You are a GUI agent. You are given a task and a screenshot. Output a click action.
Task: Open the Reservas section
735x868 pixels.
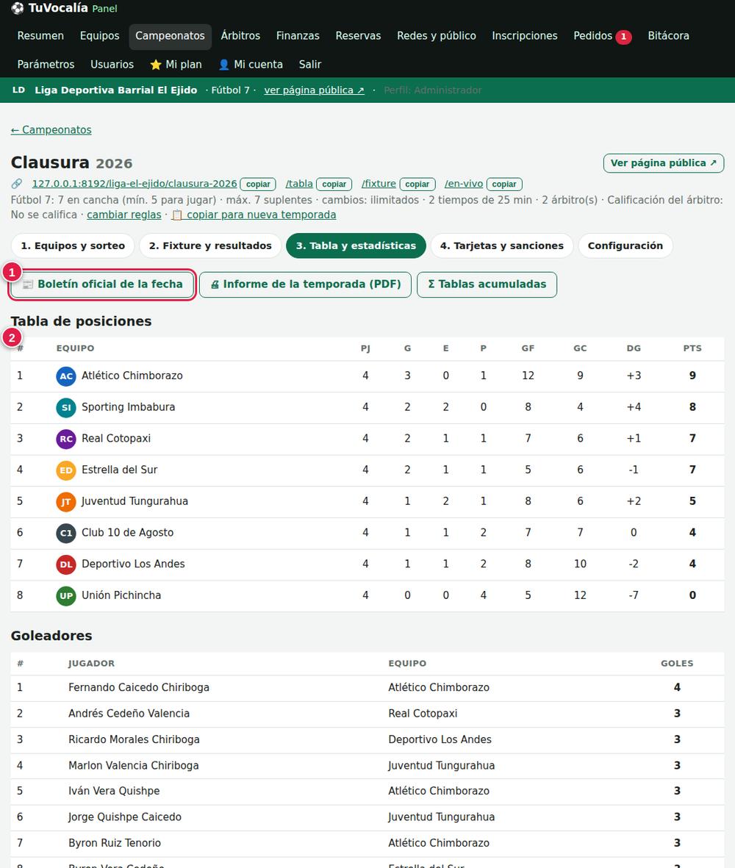coord(358,36)
